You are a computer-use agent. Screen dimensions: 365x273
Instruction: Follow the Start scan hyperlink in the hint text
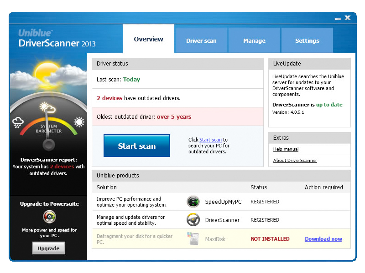pos(210,140)
